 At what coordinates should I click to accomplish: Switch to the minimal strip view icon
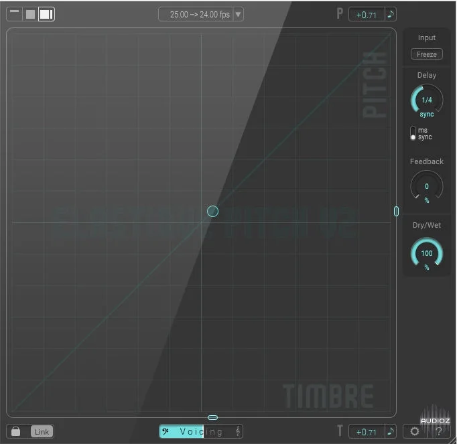pyautogui.click(x=14, y=14)
